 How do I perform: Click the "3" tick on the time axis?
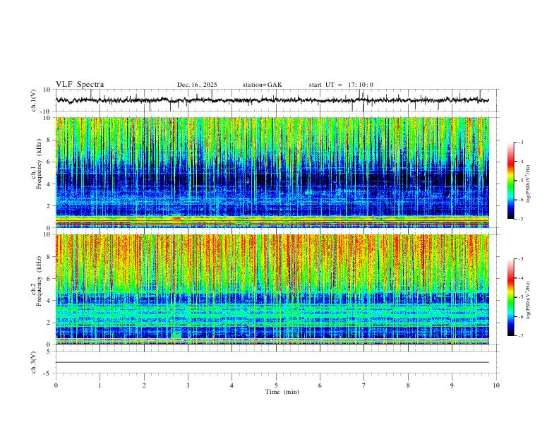tap(188, 385)
